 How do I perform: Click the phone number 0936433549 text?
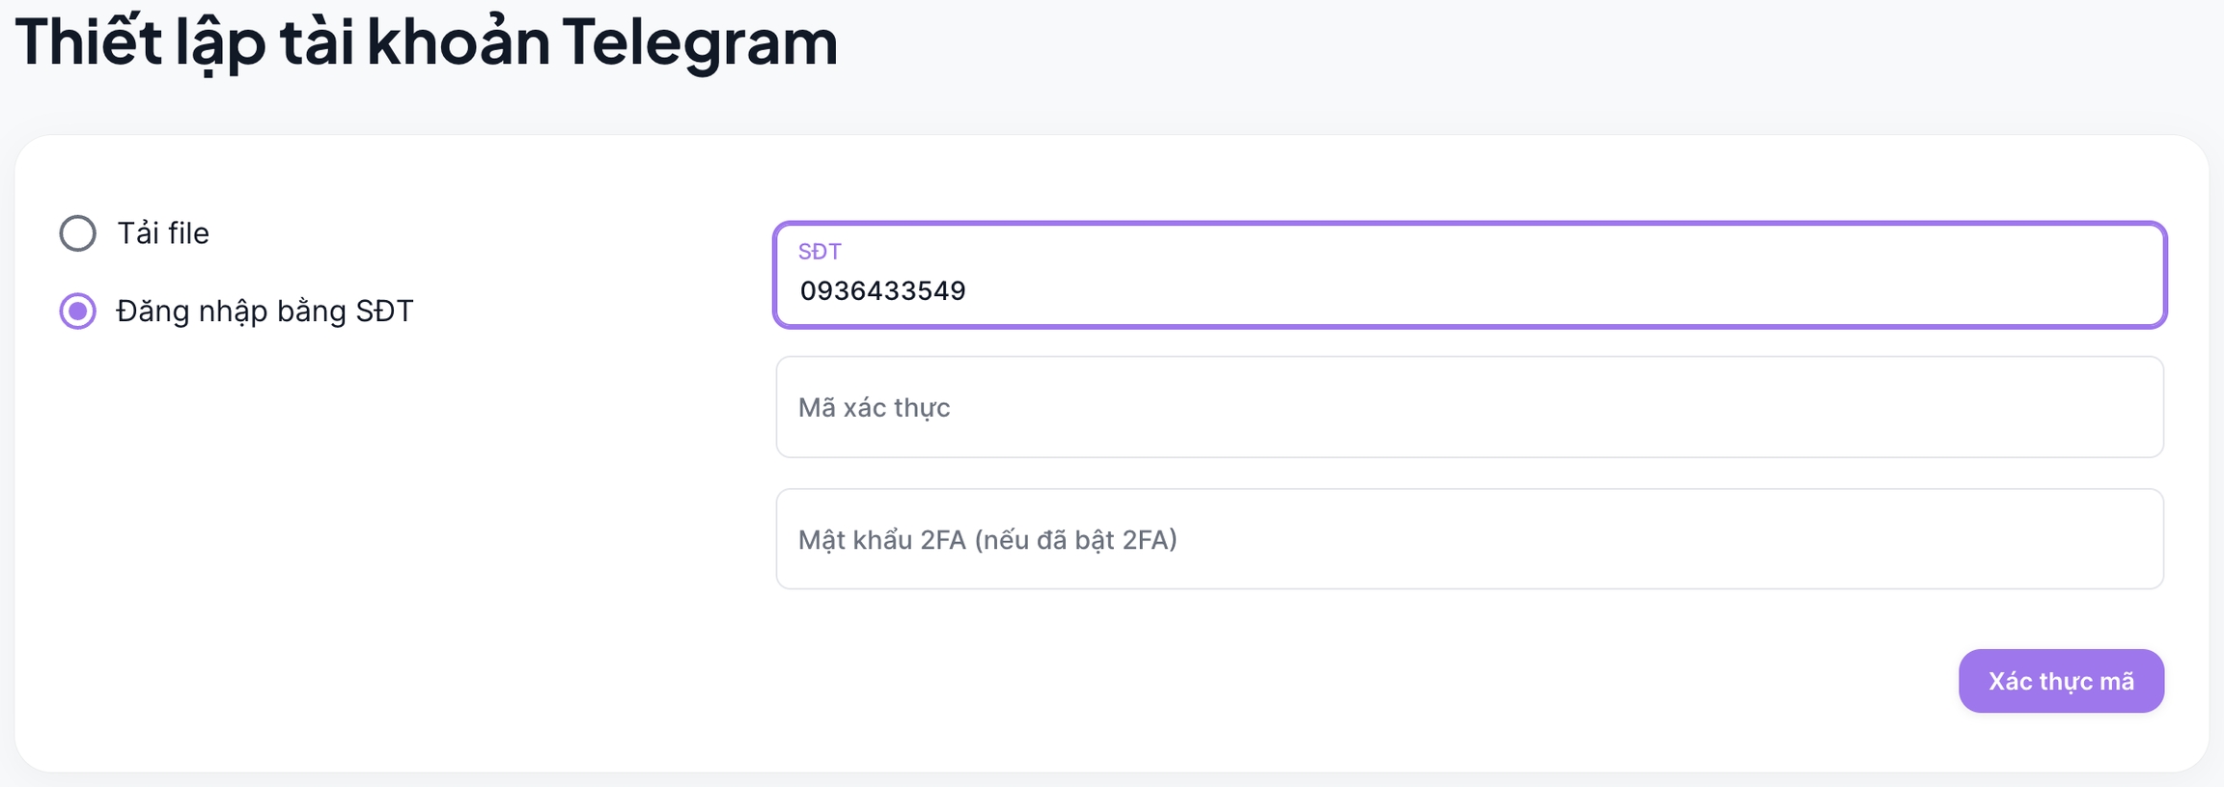click(882, 291)
